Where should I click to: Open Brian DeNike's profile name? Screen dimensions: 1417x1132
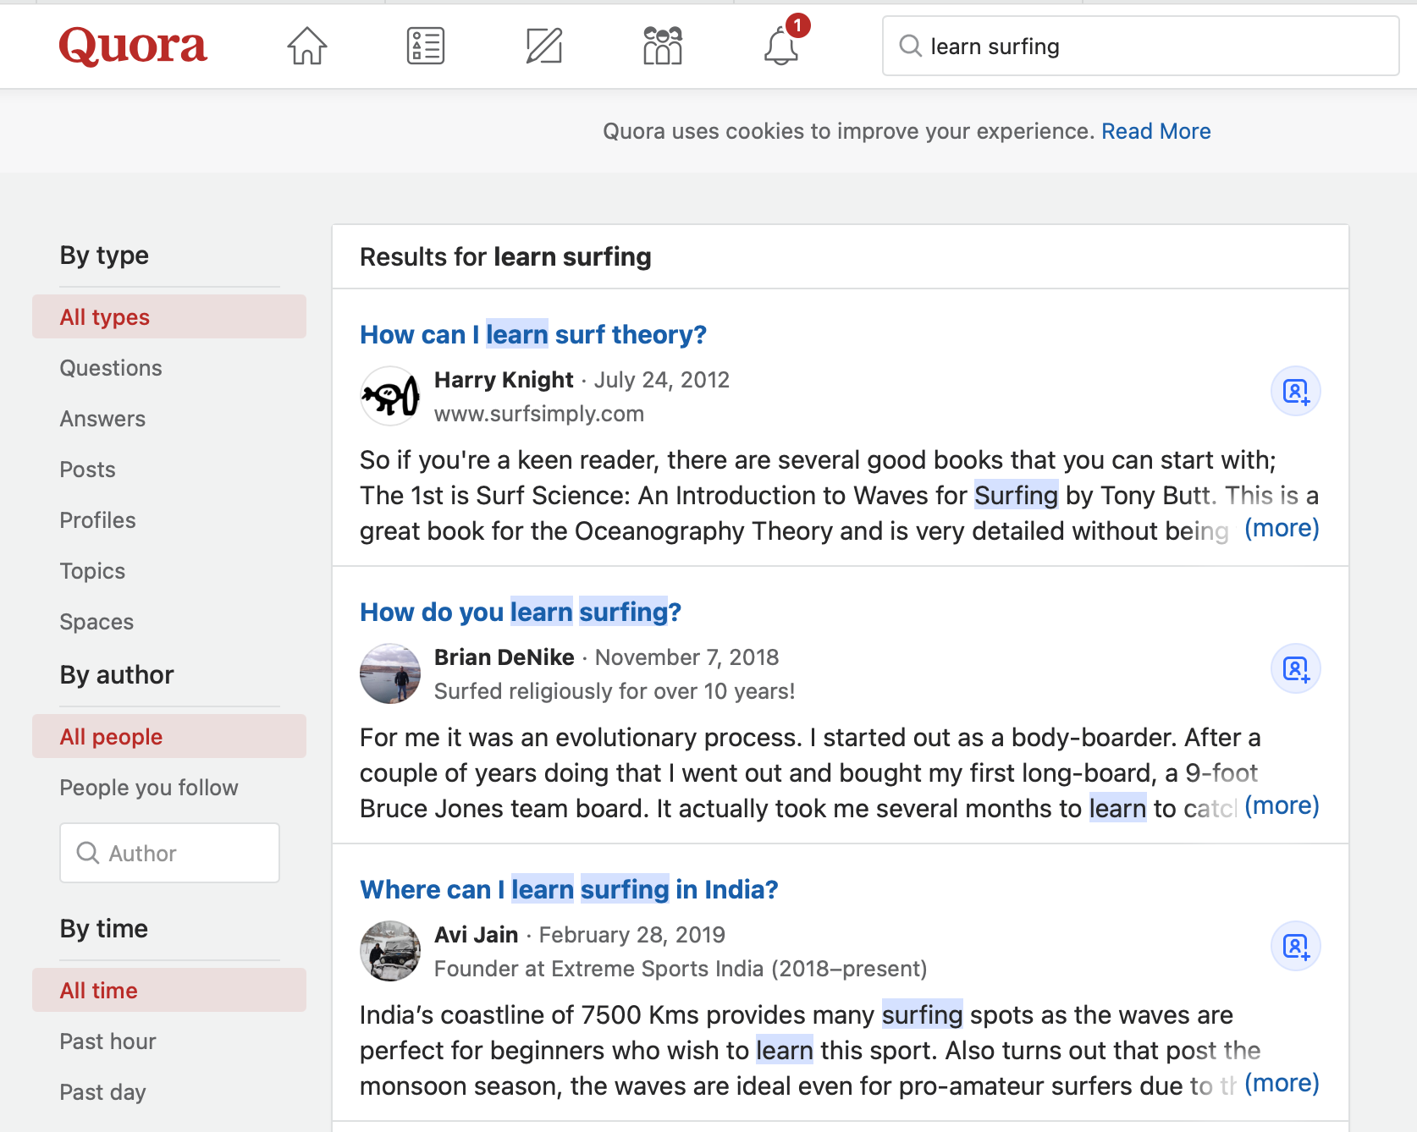[x=504, y=657]
